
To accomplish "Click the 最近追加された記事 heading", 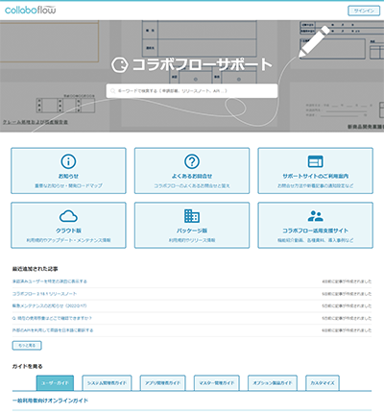I will click(x=36, y=269).
